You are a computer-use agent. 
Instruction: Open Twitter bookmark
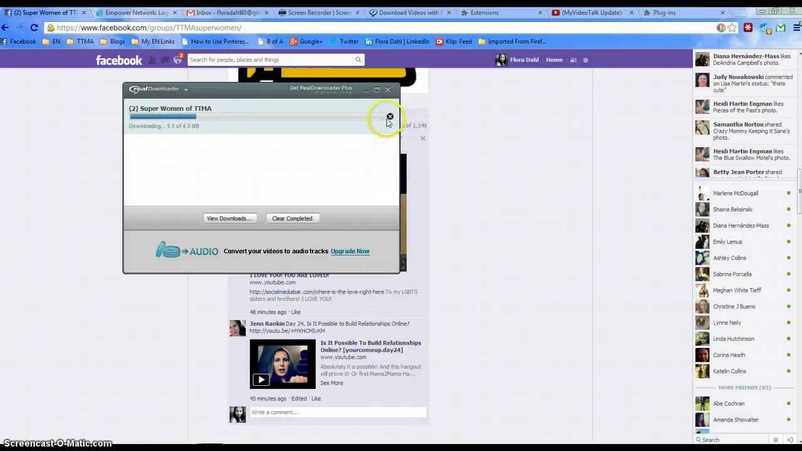344,41
